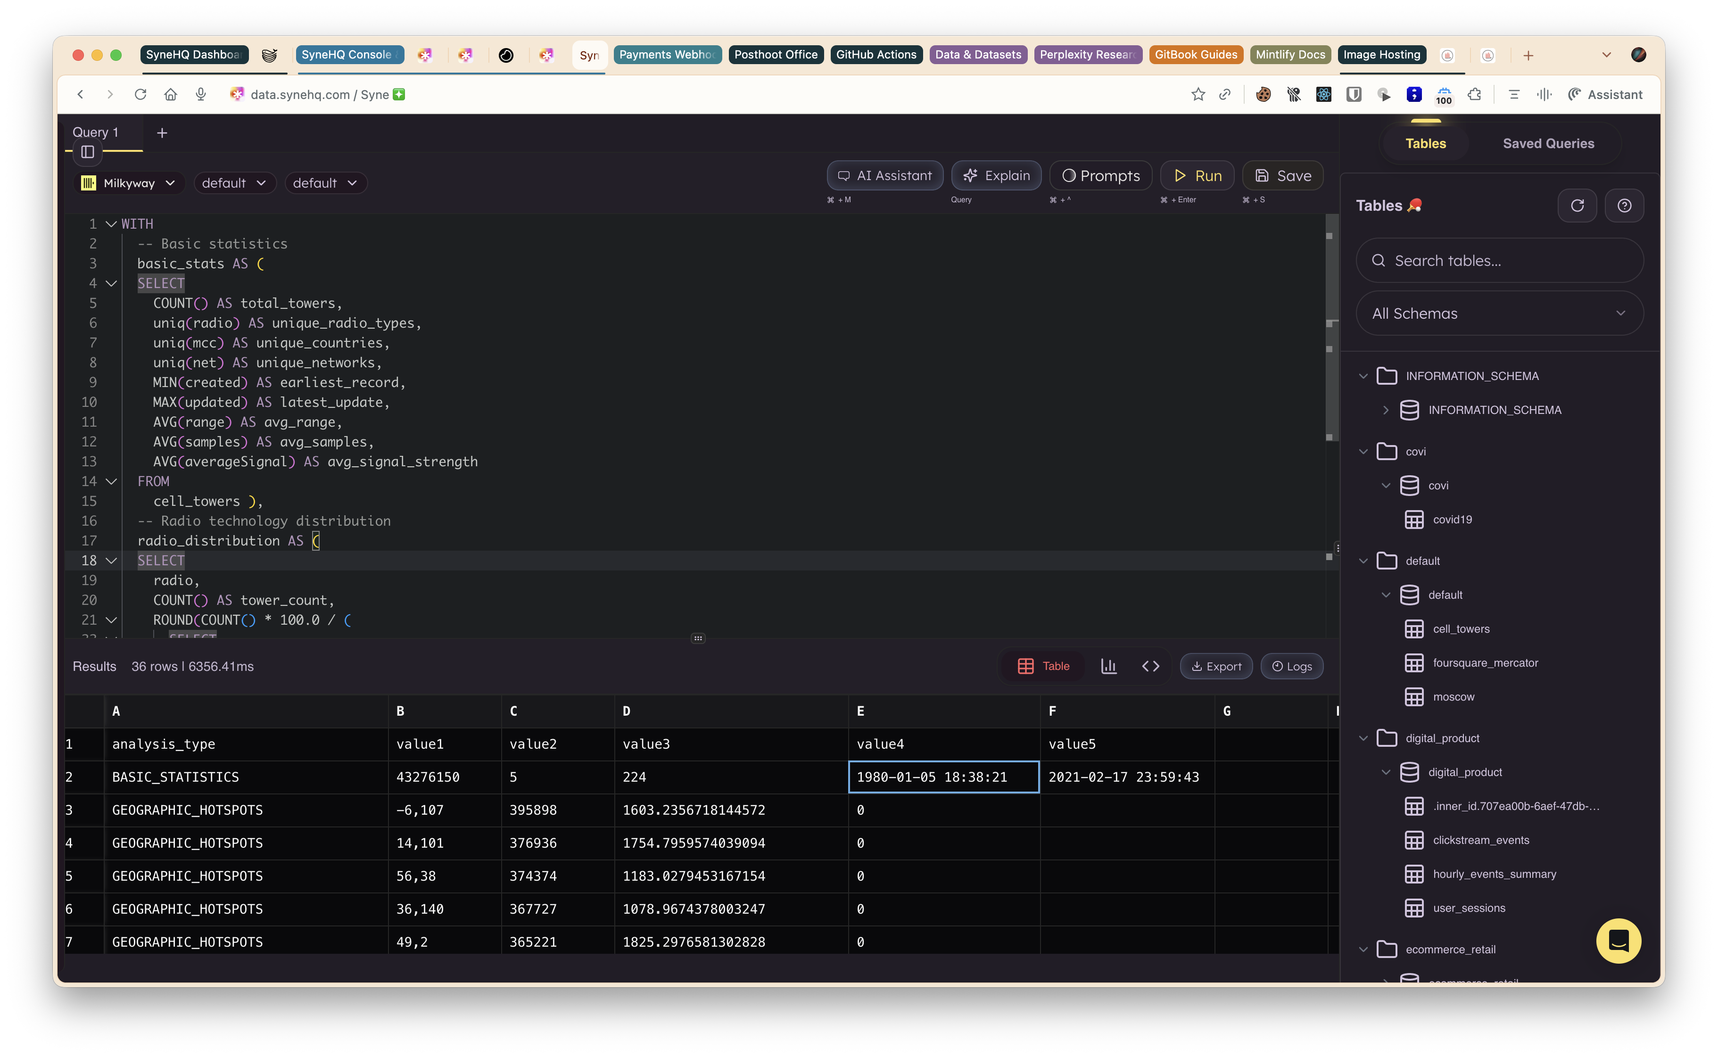1718x1057 pixels.
Task: Open the Milkyway connection dropdown
Action: point(129,183)
